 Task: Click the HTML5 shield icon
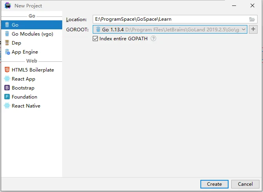click(x=7, y=70)
